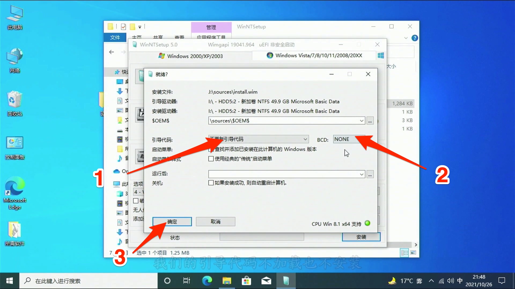Expand the \sources\$OEM$ path dropdown
515x289 pixels.
[x=362, y=120]
